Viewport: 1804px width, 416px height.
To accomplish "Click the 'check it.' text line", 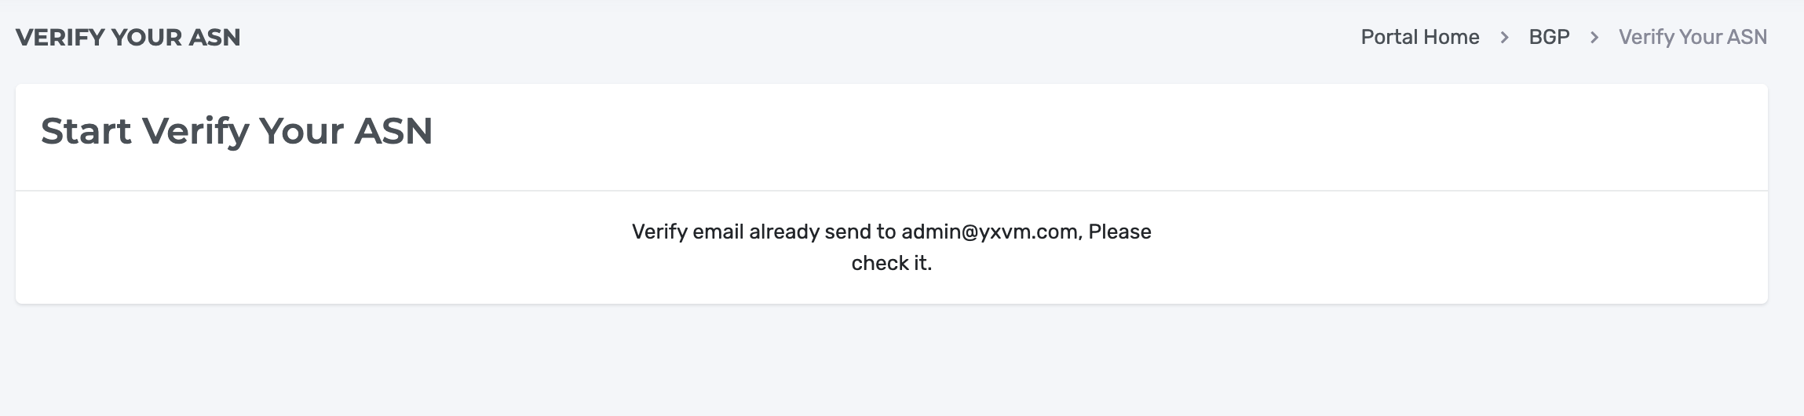I will pos(892,263).
